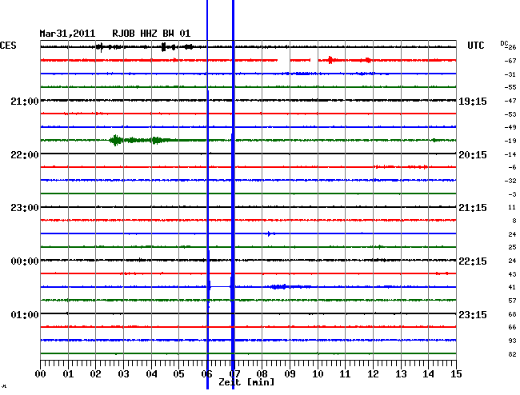Select the 21:00 local time label

[25, 102]
